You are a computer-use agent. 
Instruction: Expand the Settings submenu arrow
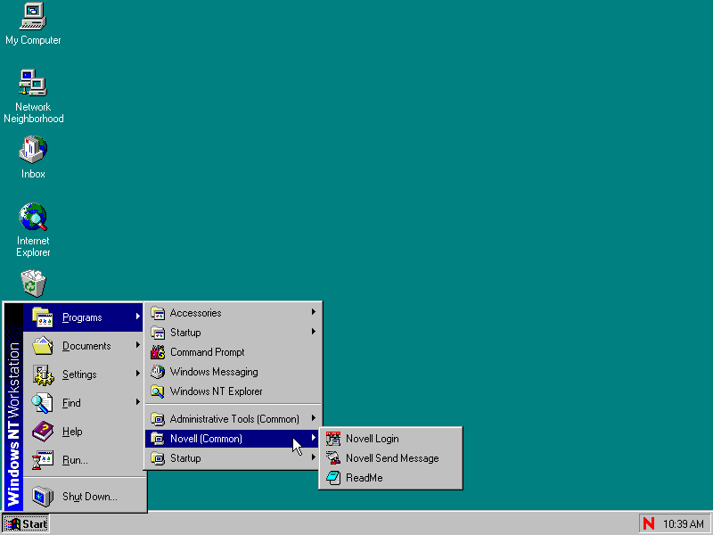pos(138,374)
